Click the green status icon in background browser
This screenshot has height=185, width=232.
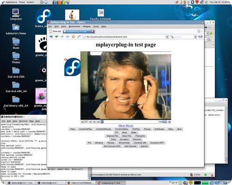[x=206, y=175]
